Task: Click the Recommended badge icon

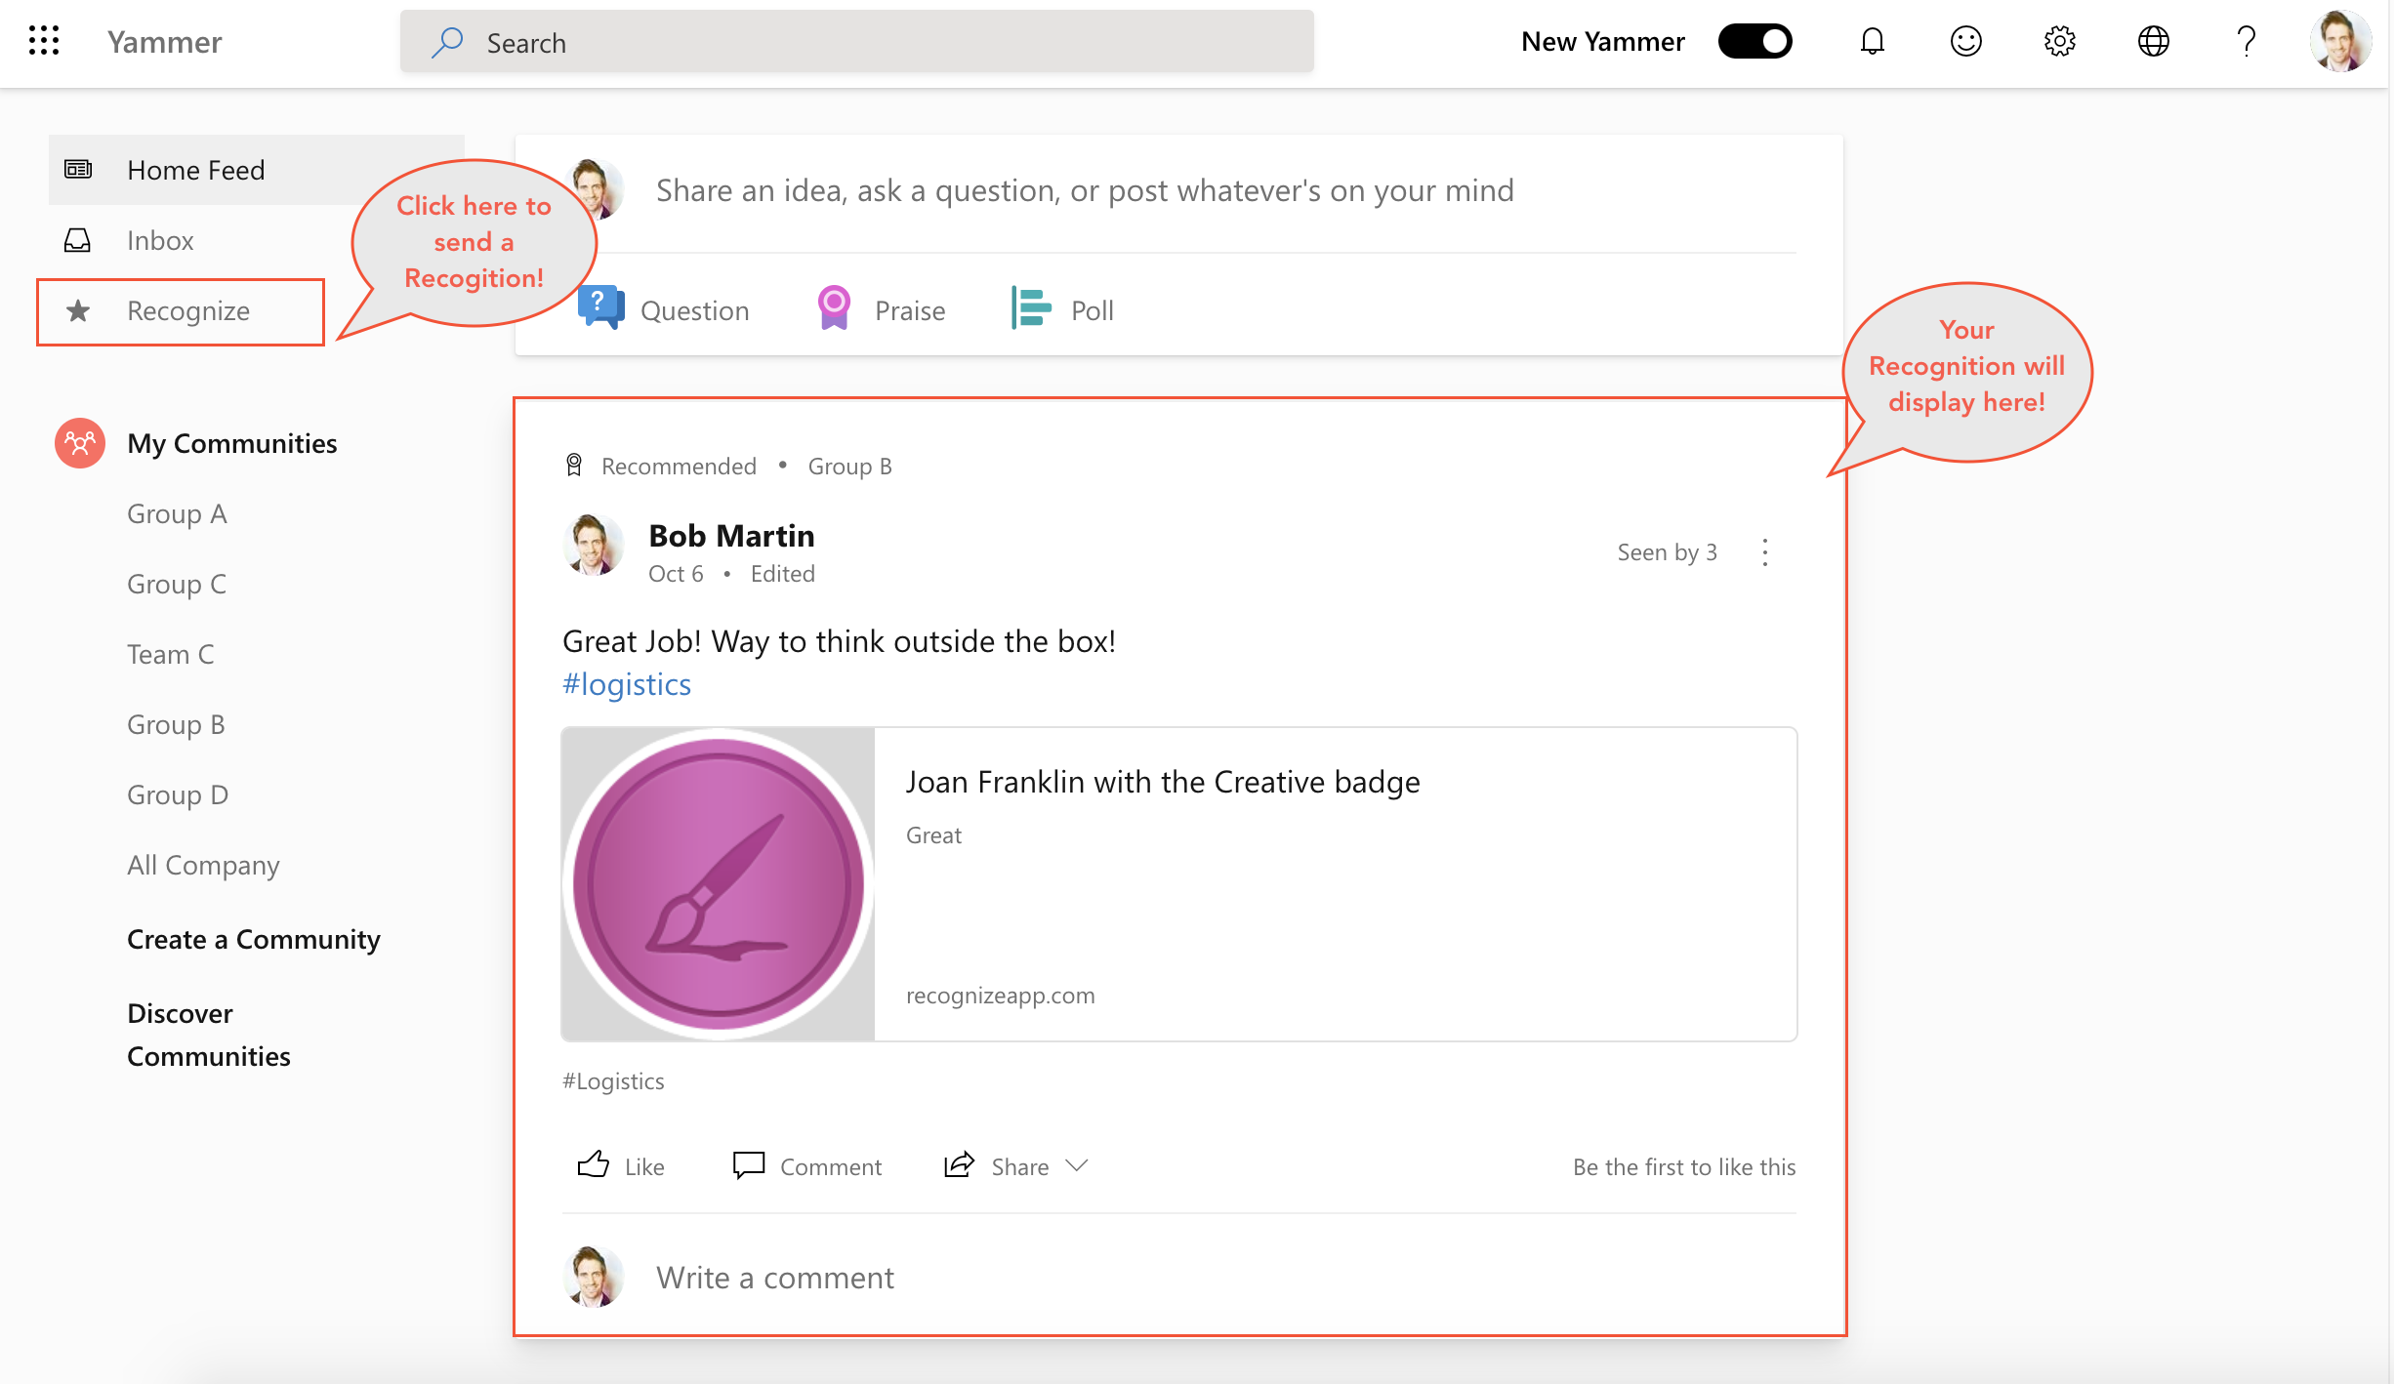Action: 574,466
